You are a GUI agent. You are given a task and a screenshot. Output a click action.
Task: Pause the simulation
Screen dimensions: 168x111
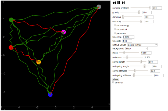(x=119, y=3)
